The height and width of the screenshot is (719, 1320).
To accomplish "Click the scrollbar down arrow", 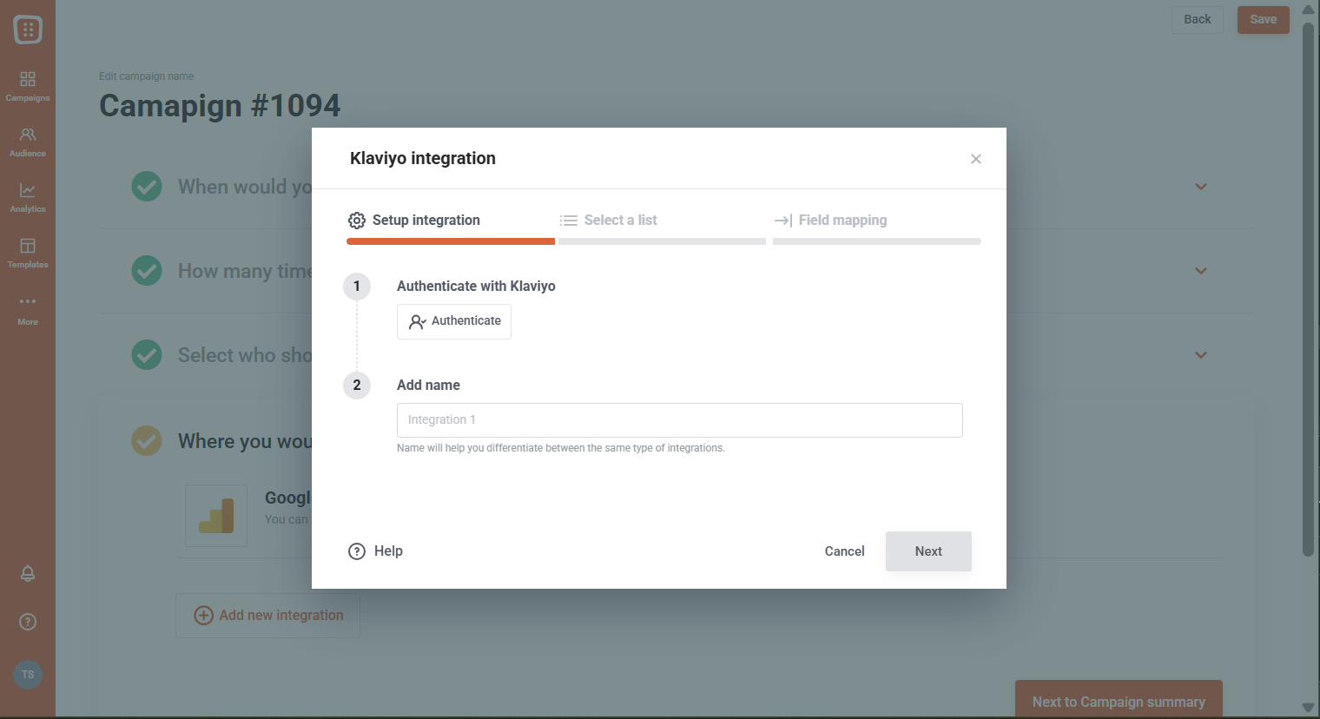I will [x=1308, y=708].
